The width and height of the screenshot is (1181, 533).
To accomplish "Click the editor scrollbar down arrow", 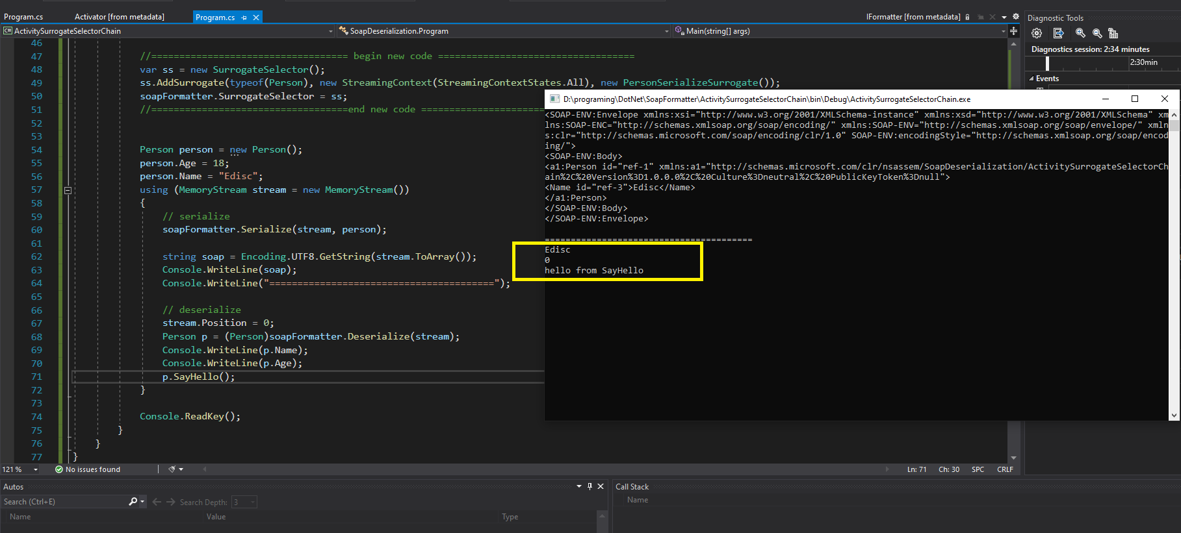I will [1013, 458].
